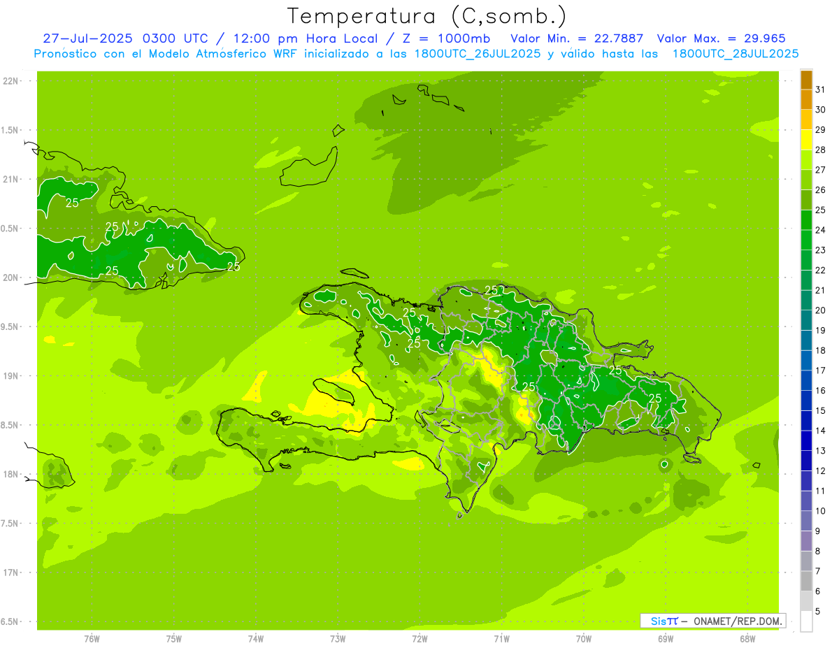Select the "Valor Min. = 22.7887" text
This screenshot has height=648, width=839.
click(577, 38)
